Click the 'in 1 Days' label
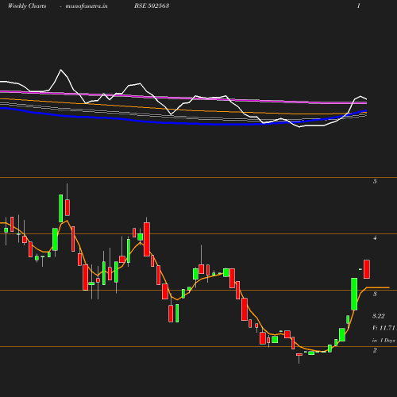The height and width of the screenshot is (397, 397). click(x=384, y=341)
